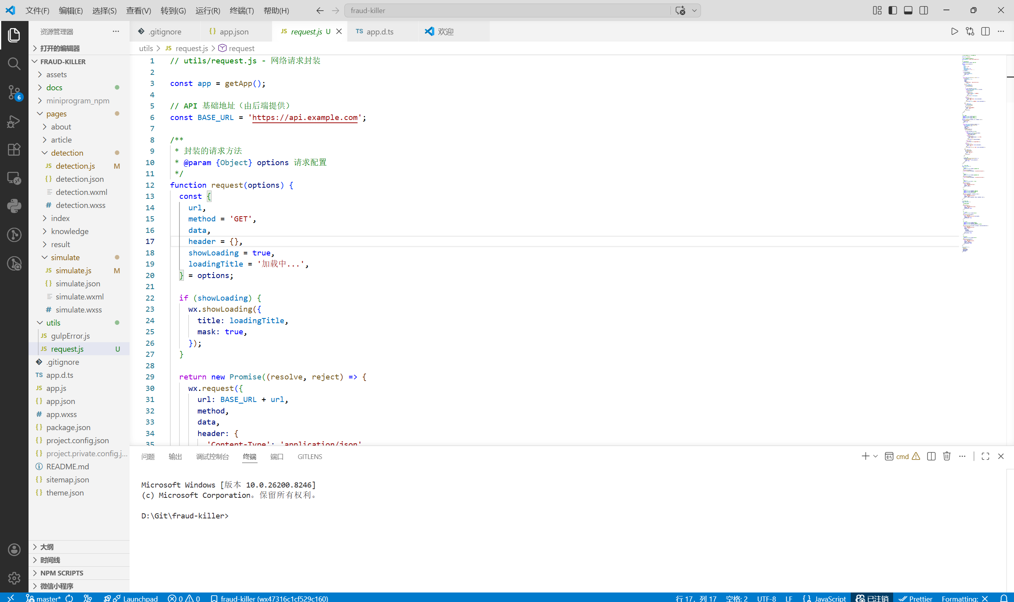This screenshot has width=1014, height=602.
Task: Open the GitLens Inspect view in activity bar
Action: 14,264
